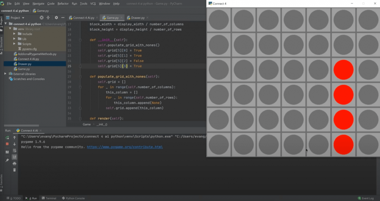Open the Terminal tool window button

pyautogui.click(x=49, y=198)
